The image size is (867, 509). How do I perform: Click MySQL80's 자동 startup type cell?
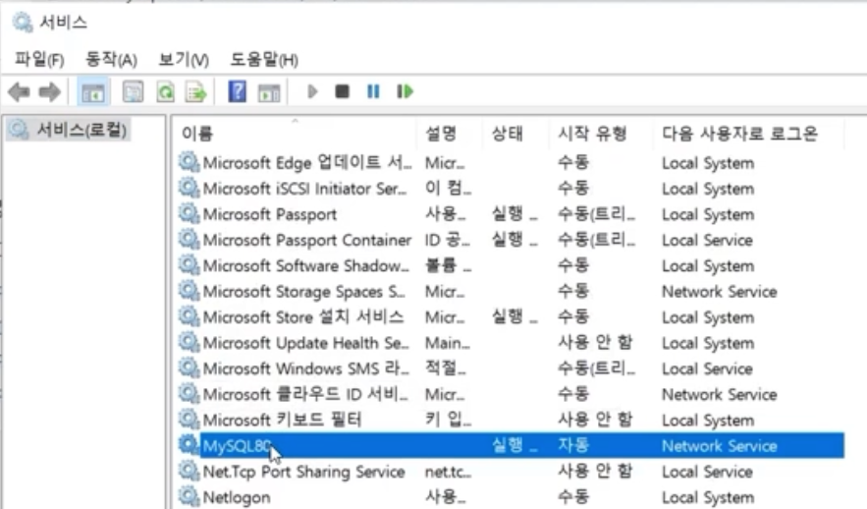[573, 445]
